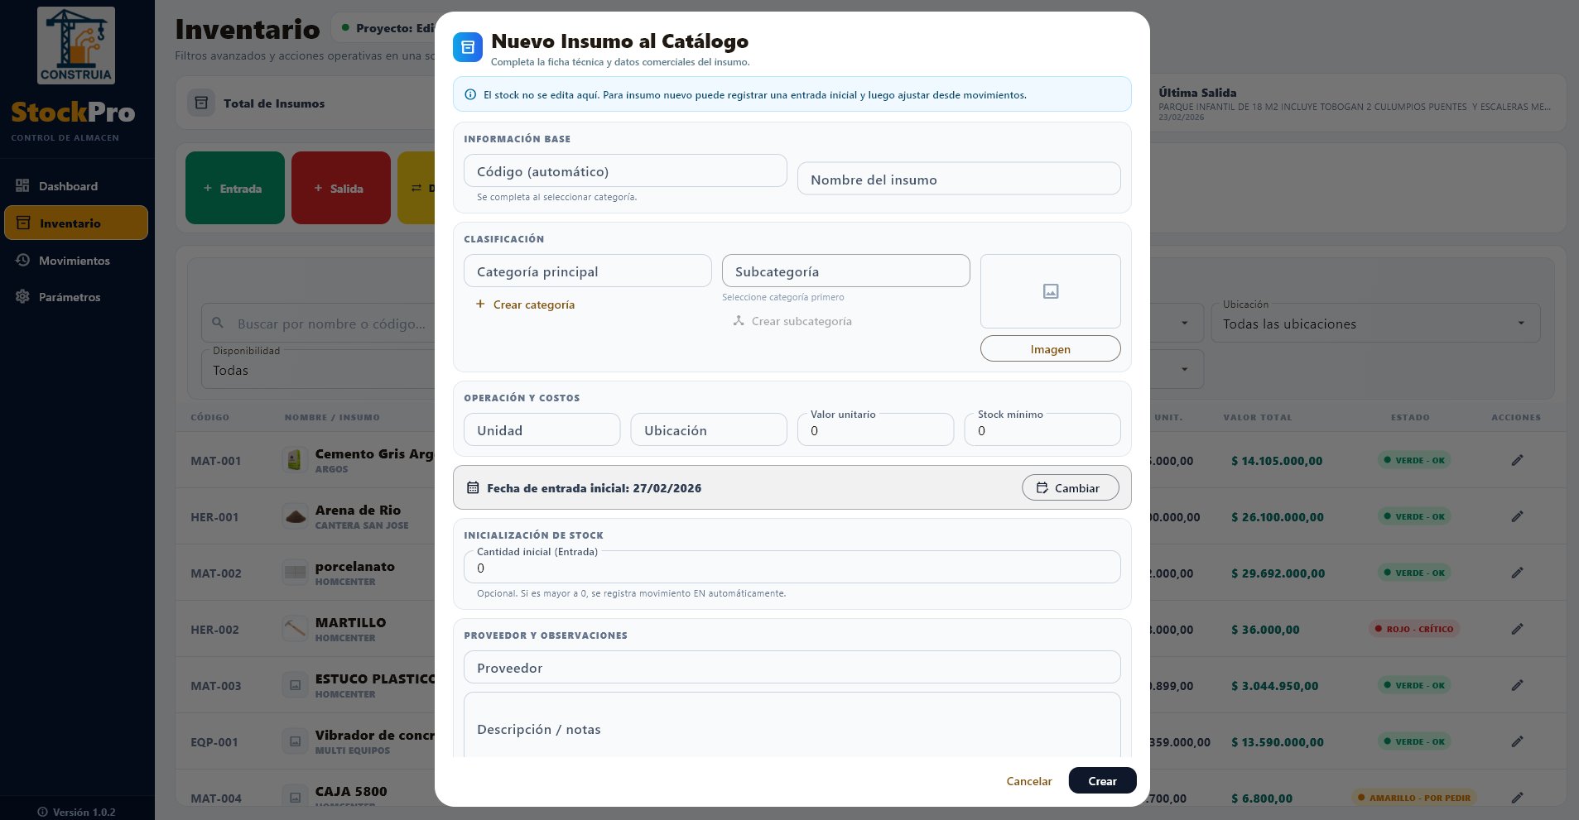Click the calendar icon beside Fecha de entrada
Screen dimensions: 1579x820
473,488
